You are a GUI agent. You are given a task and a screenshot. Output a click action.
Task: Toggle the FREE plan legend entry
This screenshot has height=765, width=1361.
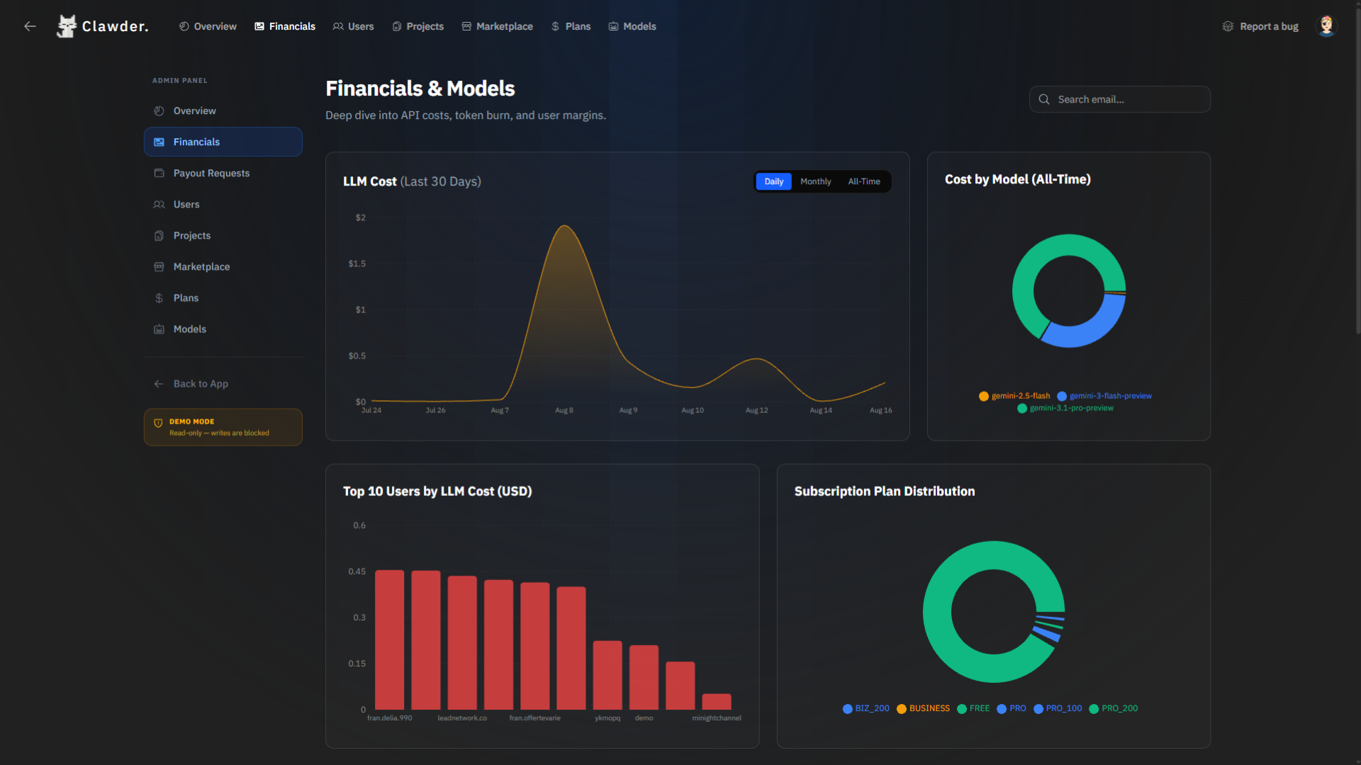pos(973,708)
